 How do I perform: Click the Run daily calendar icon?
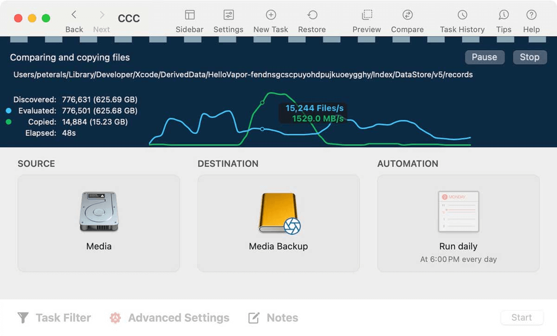coord(458,211)
